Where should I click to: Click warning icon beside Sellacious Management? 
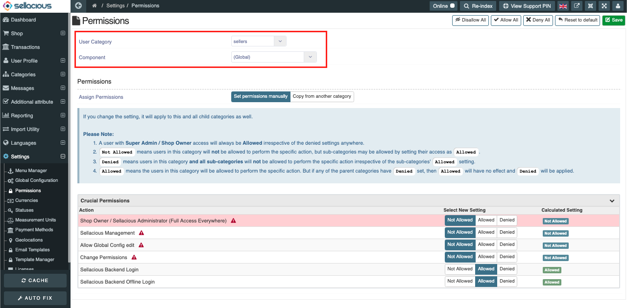[x=142, y=233]
